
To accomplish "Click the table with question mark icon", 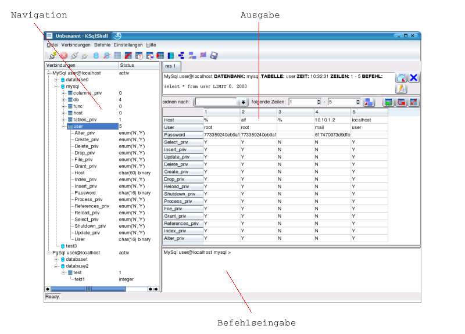I will tap(139, 56).
